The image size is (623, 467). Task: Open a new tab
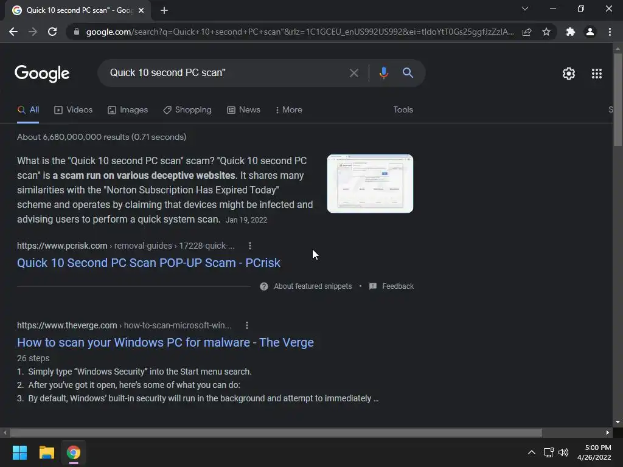click(164, 10)
